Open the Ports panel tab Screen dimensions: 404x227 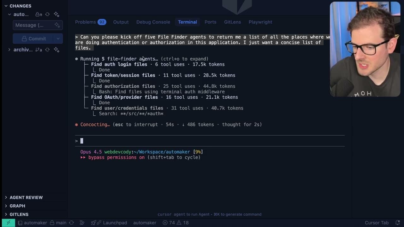click(x=210, y=22)
